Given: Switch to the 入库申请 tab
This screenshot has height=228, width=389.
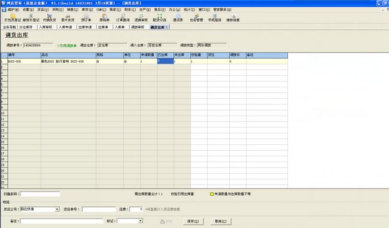Looking at the screenshot, I should pos(65,27).
